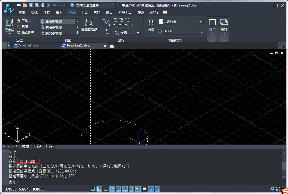Open a new drawing via plus tab icon
Screen dimensions: 288x194
click(x=112, y=46)
